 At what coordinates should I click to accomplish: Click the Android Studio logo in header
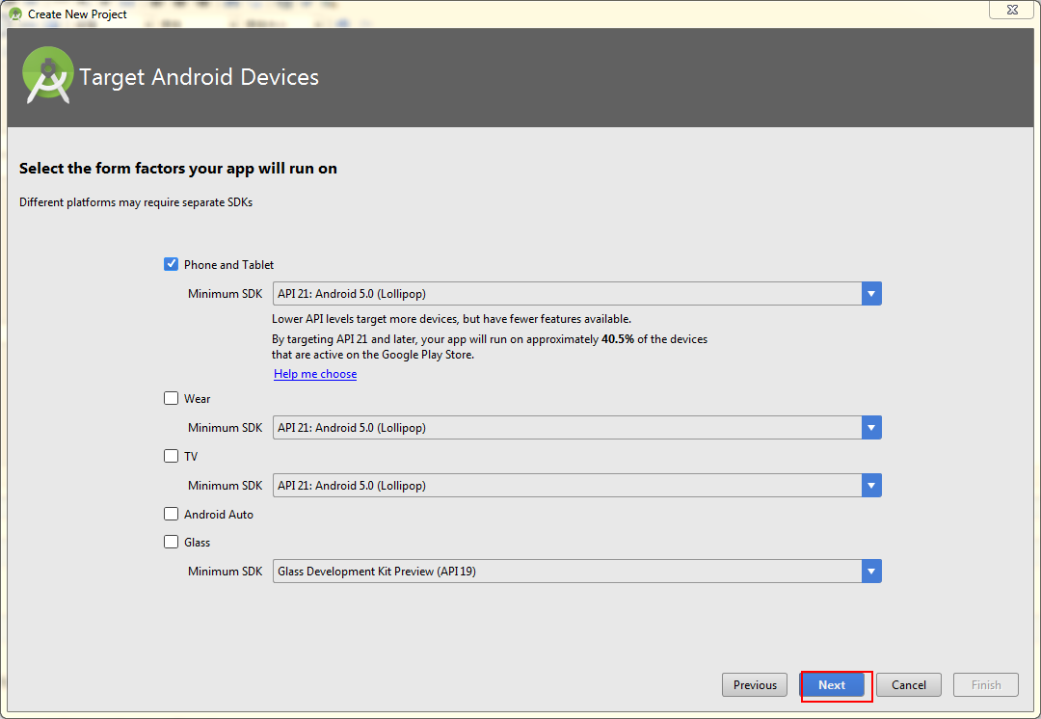(x=48, y=75)
